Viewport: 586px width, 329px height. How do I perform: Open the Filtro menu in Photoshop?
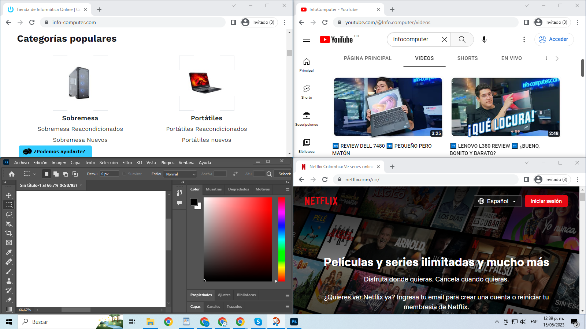tap(127, 162)
